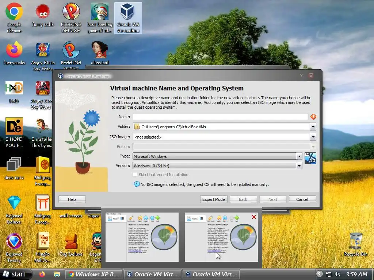This screenshot has height=280, width=374.
Task: Open the Zog Deluxe desktop icon
Action: click(x=71, y=245)
